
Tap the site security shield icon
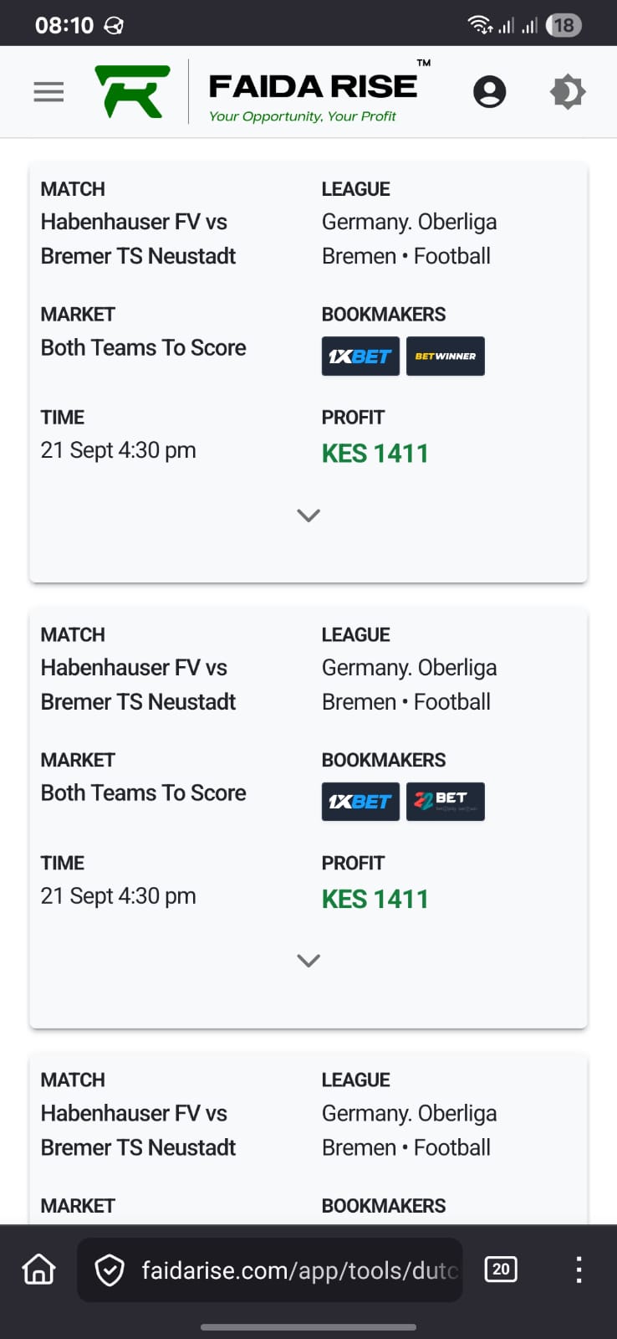coord(110,1270)
